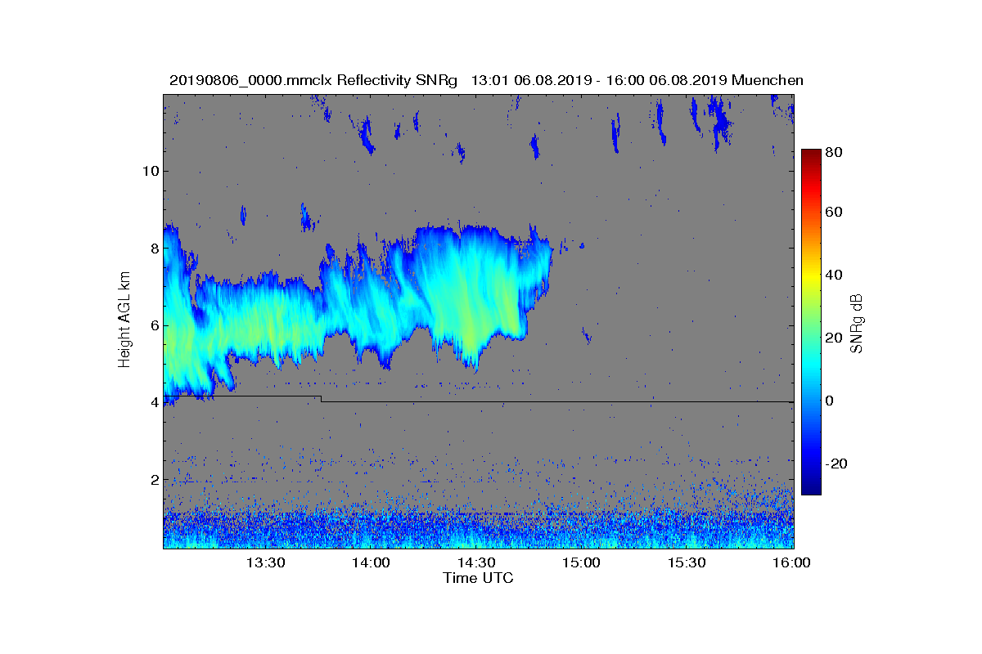Click the plot title containing 20190806_0000.mmclx
982x654 pixels.
coord(486,80)
